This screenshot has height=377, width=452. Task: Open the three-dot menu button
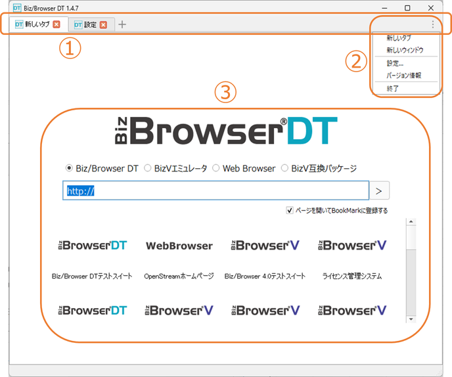(x=433, y=24)
